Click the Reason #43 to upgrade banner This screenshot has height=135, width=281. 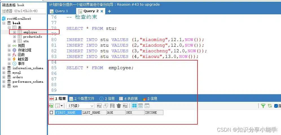point(138,4)
